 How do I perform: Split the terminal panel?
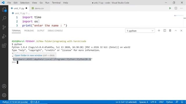[165, 31]
